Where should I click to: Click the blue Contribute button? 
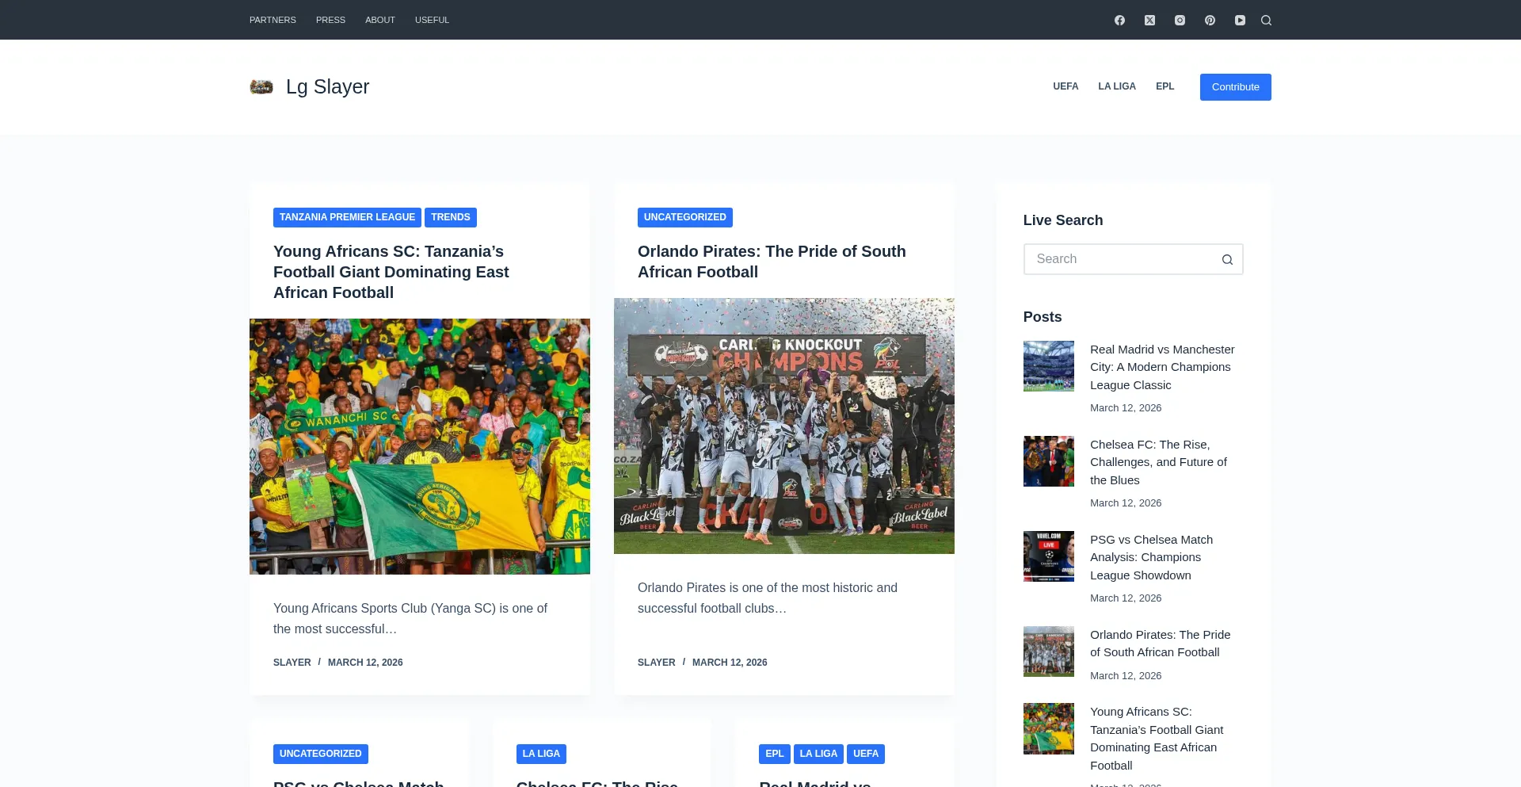tap(1235, 87)
